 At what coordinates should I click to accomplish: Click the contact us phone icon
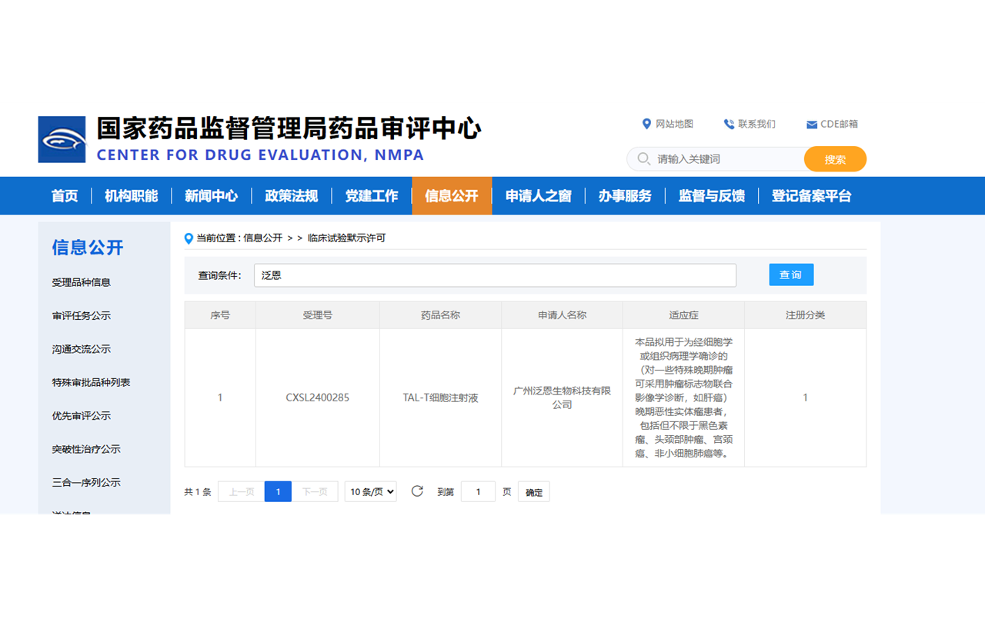coord(729,124)
